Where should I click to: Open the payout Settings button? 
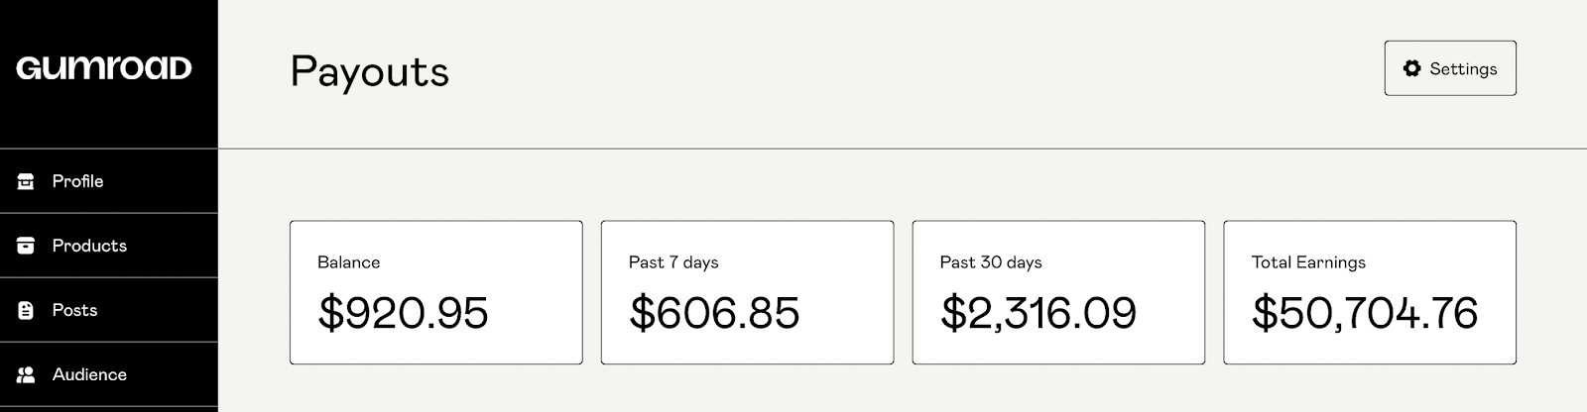pos(1450,68)
